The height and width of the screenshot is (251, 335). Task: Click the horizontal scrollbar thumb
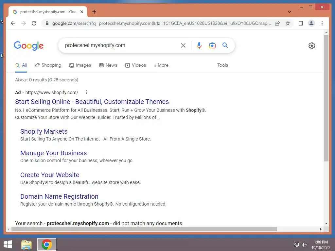coord(144,229)
